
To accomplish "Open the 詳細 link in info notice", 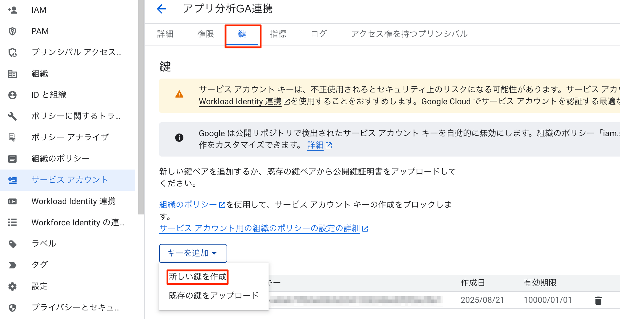I will coord(315,145).
